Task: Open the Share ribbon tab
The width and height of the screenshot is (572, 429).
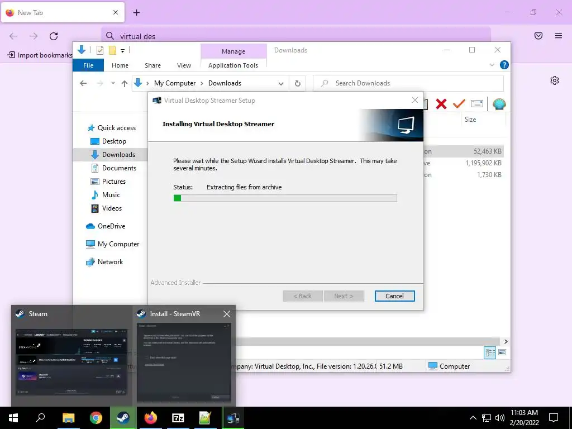Action: (x=152, y=65)
